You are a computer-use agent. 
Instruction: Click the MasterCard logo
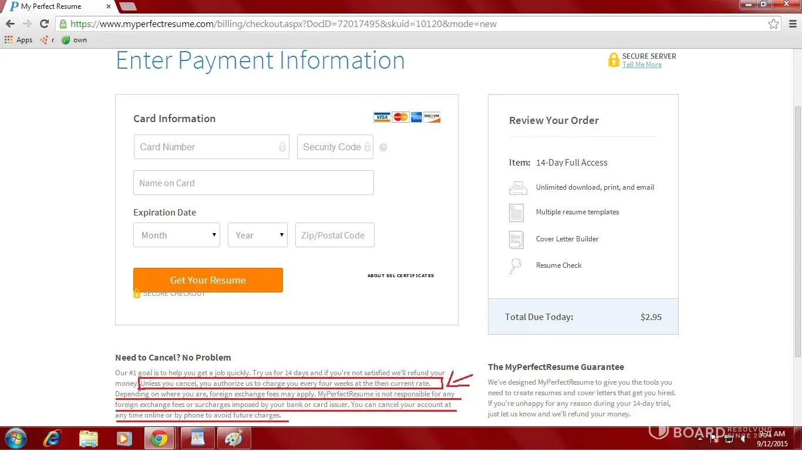(400, 117)
